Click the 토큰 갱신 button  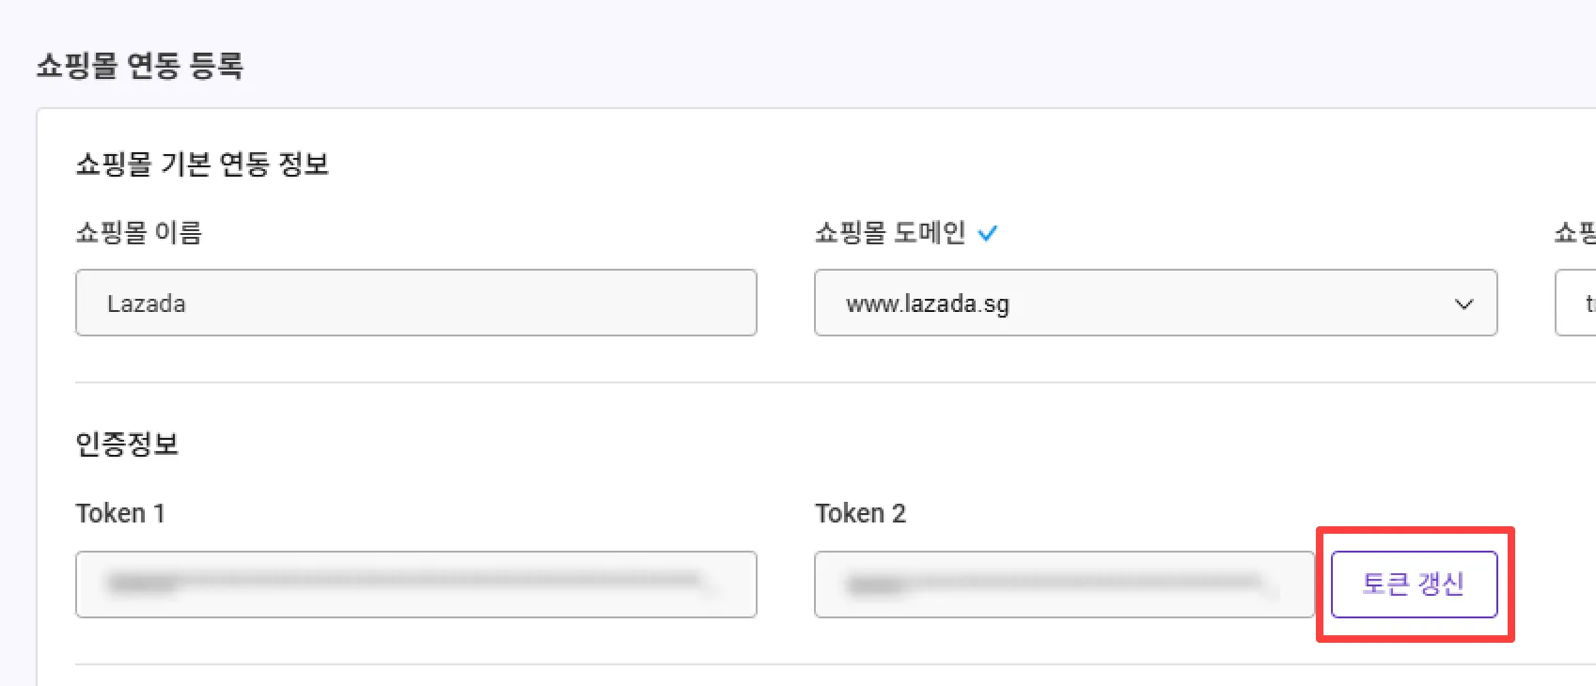(1414, 584)
